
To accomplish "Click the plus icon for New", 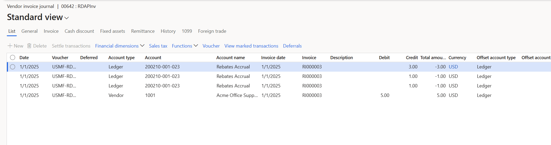I will coord(10,46).
